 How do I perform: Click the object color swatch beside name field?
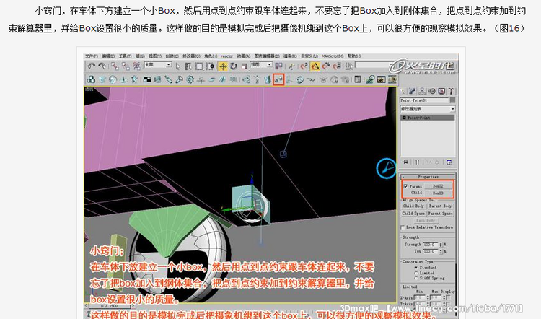[452, 100]
